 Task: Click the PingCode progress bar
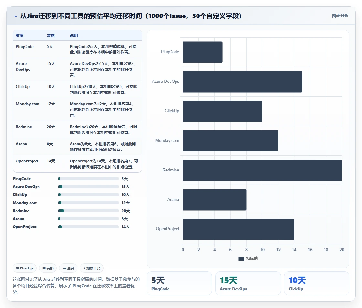click(x=88, y=179)
